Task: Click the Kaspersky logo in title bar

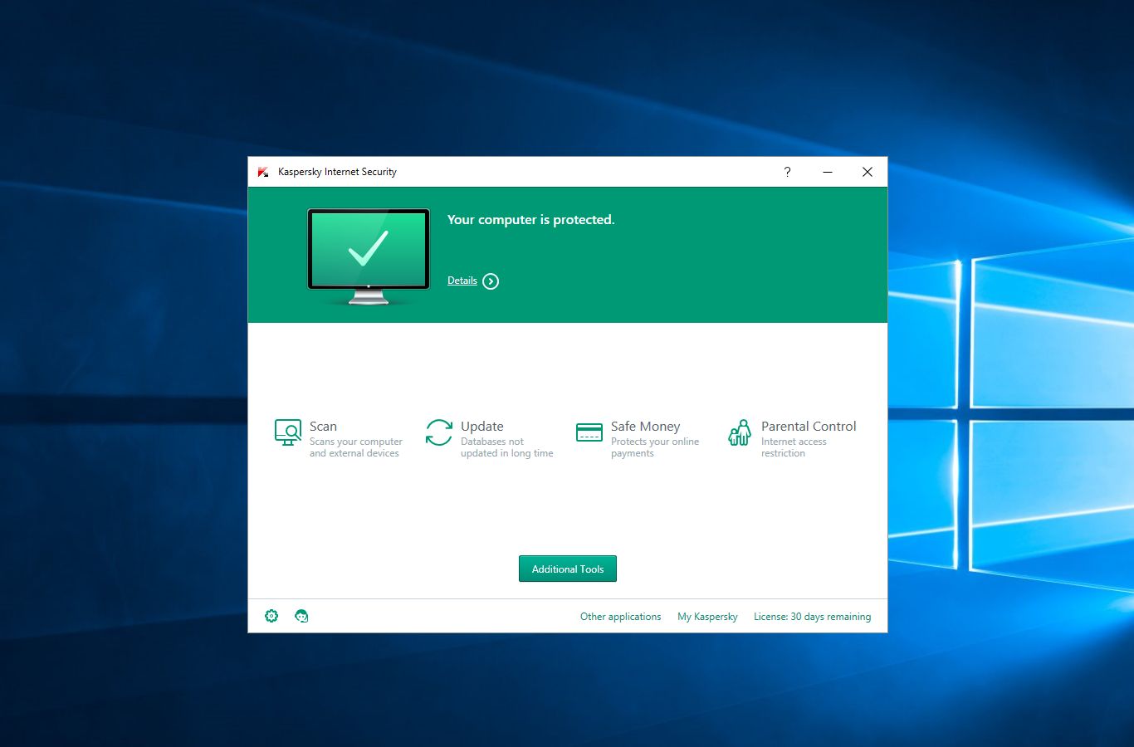Action: tap(263, 172)
